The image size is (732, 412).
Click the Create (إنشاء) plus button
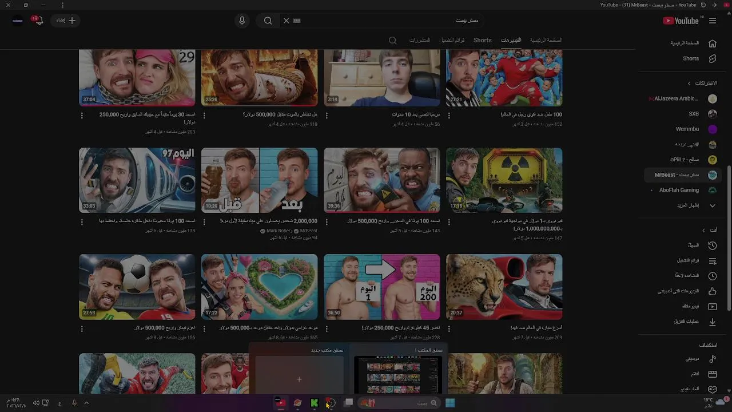click(66, 21)
